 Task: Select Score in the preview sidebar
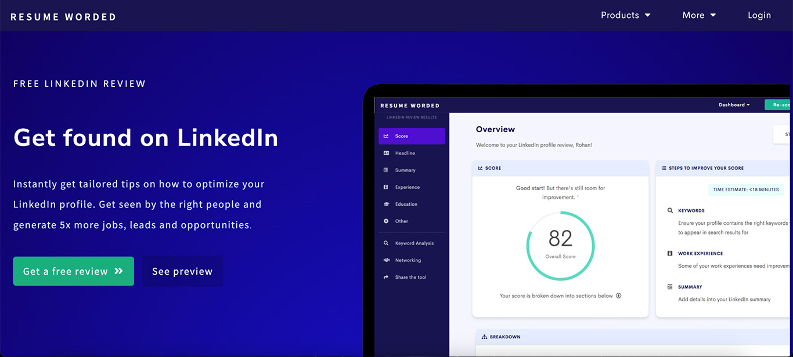pos(412,136)
